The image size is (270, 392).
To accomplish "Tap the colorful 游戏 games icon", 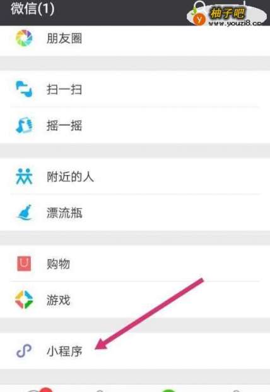I will pos(24,300).
